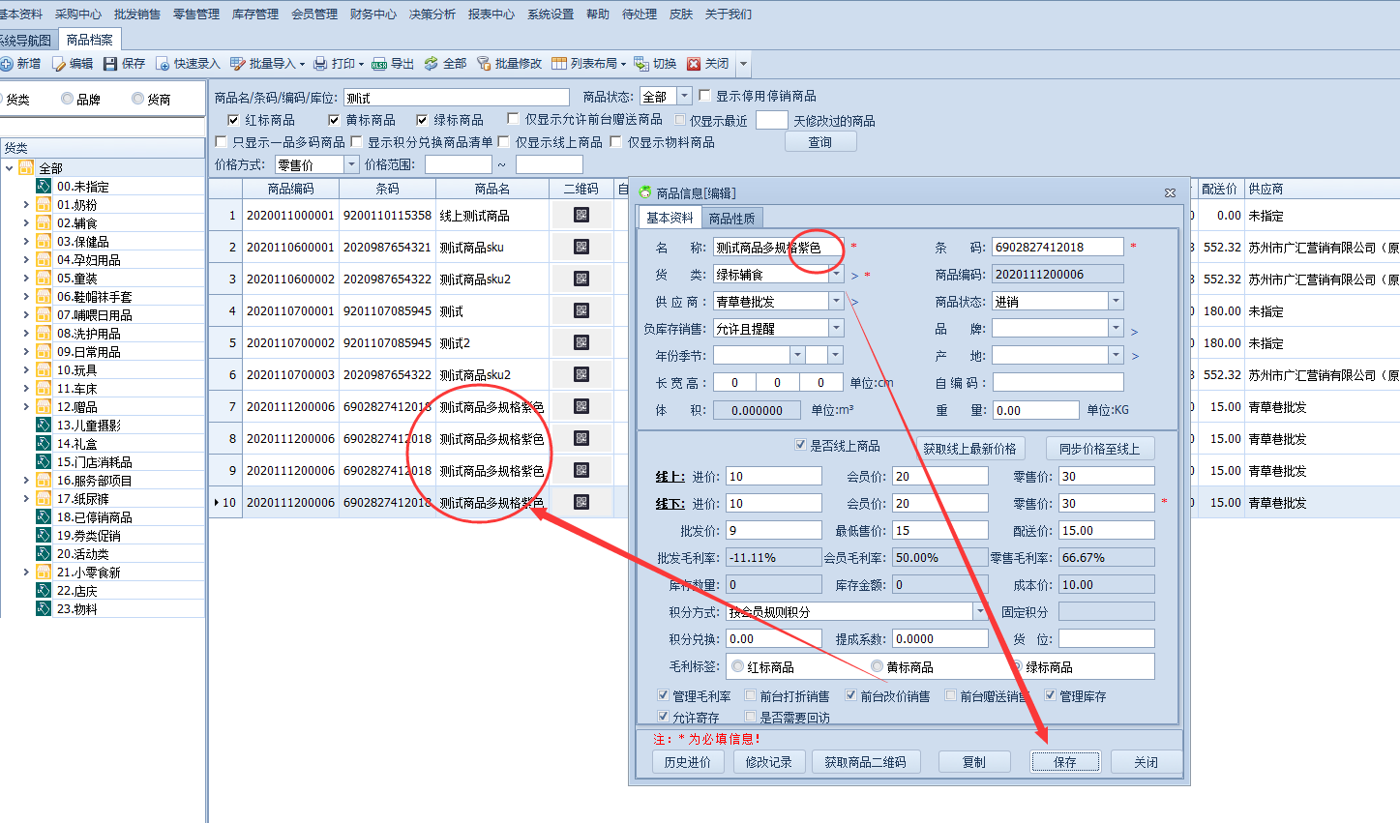
Task: Open the 供应商 dropdown in dialog
Action: click(x=837, y=302)
